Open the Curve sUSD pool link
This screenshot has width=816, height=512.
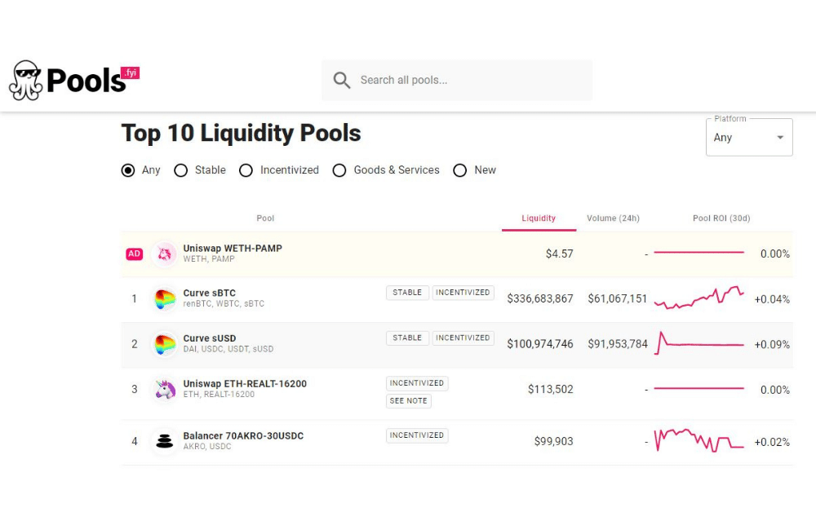pos(209,338)
